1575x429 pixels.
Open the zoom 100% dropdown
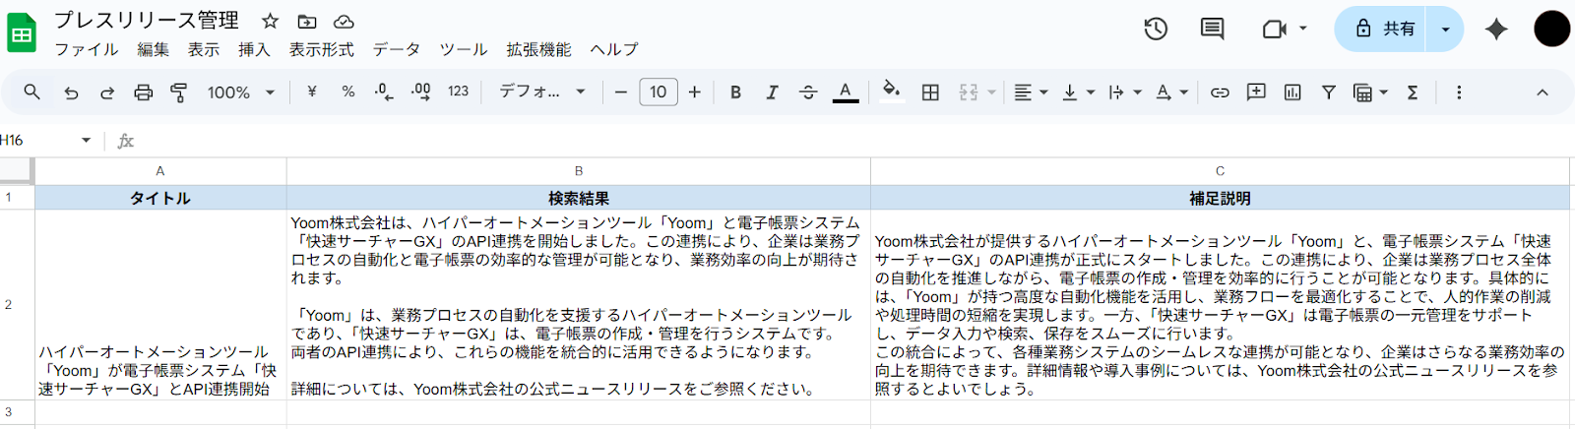coord(241,92)
